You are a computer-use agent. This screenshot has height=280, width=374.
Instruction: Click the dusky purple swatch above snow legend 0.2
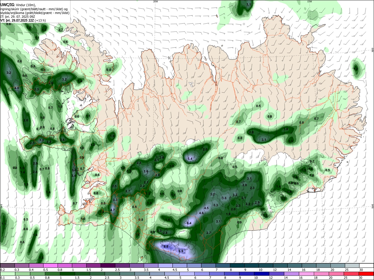(8, 266)
